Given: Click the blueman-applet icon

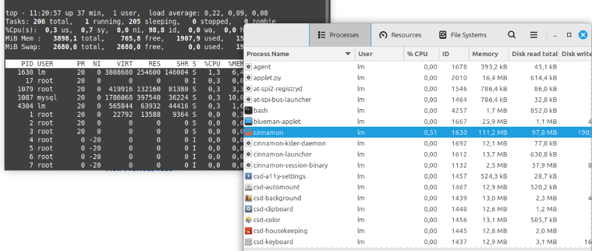Looking at the screenshot, I should 249,121.
